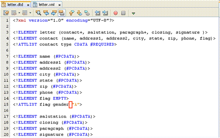Viewport: 220px width, 138px height.
Task: Click 'EMPTY' keyword on line 14
Action: pos(59,98)
